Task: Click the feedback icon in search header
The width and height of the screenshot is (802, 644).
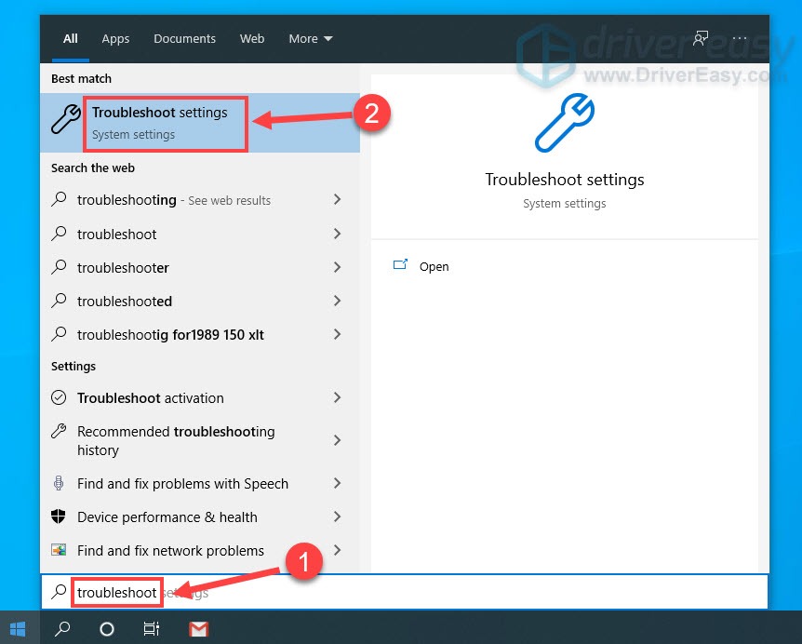Action: 701,39
